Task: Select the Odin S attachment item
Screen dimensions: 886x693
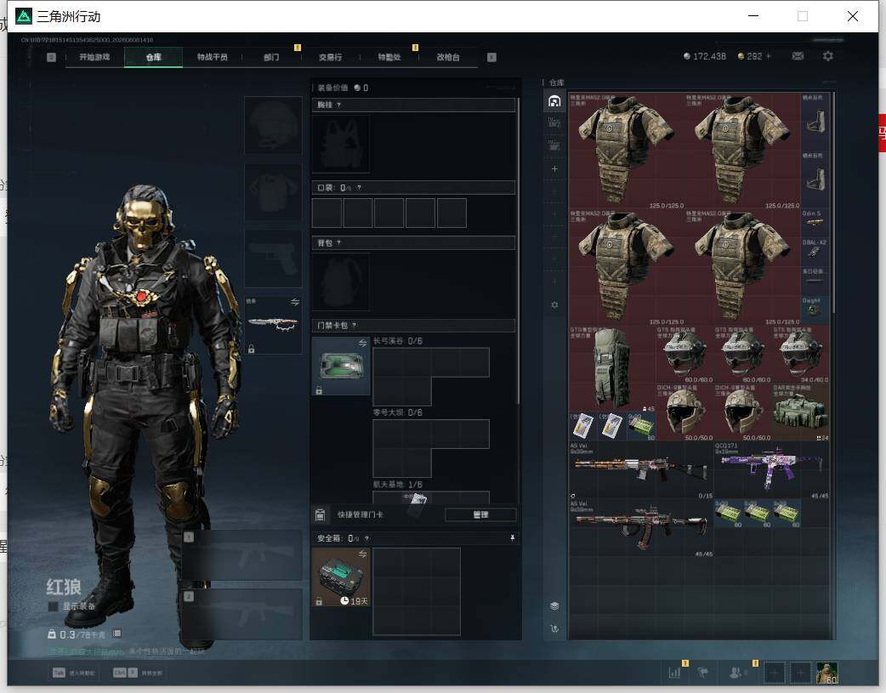Action: [815, 222]
